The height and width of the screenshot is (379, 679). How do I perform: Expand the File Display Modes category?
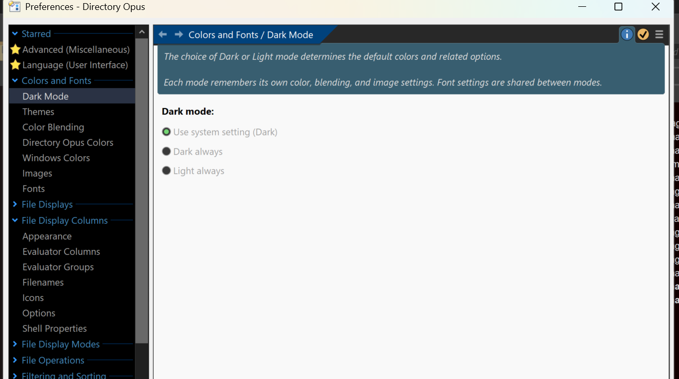tap(15, 344)
